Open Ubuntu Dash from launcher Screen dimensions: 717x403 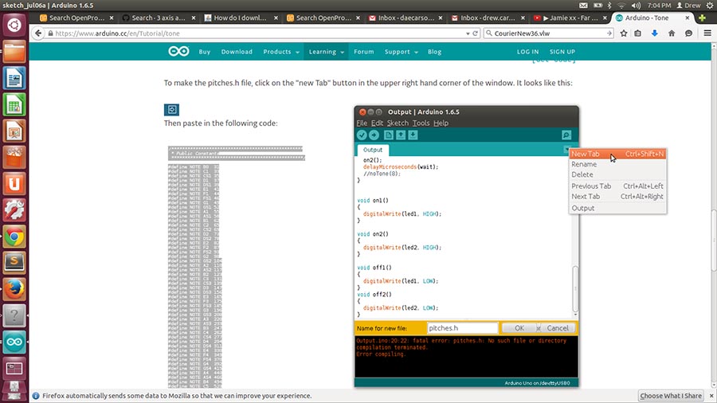(x=14, y=25)
